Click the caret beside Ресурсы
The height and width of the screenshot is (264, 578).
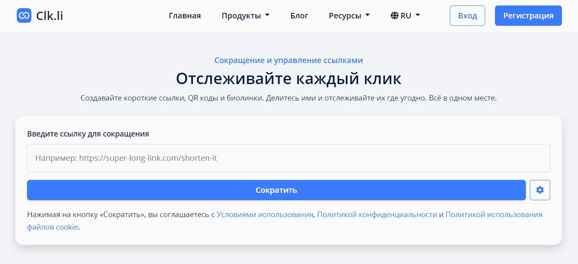(x=368, y=16)
